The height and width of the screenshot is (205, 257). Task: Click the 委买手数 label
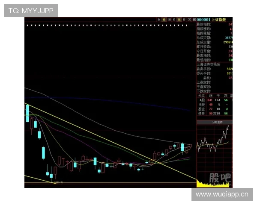point(204,73)
